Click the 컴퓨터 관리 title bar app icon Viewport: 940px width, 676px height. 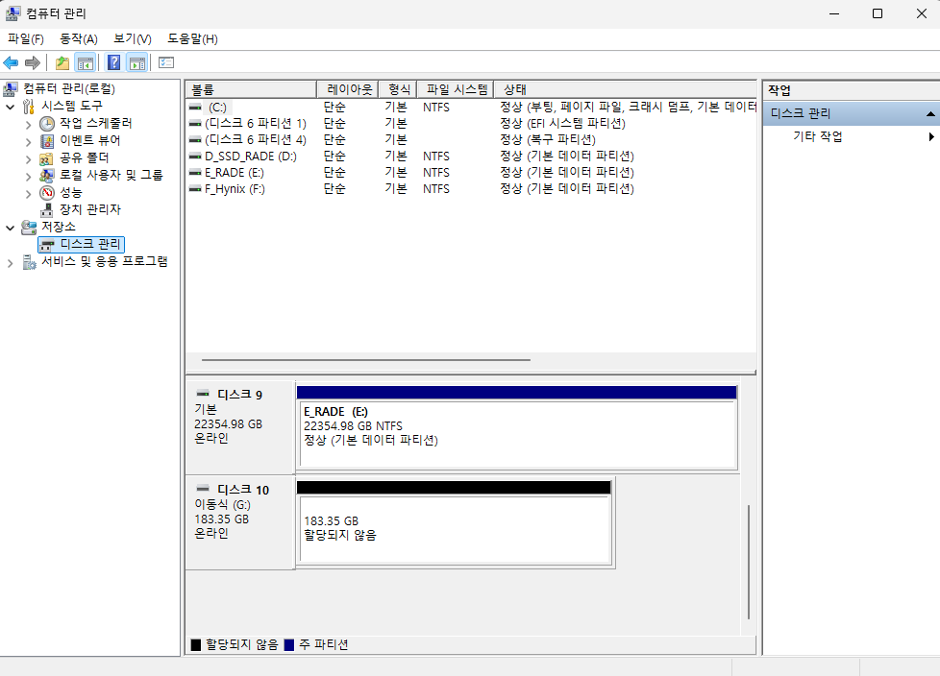pyautogui.click(x=12, y=13)
